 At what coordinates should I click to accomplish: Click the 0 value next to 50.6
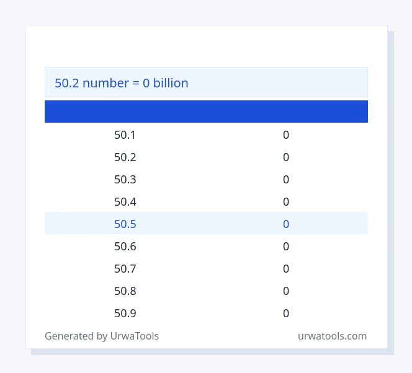point(286,247)
